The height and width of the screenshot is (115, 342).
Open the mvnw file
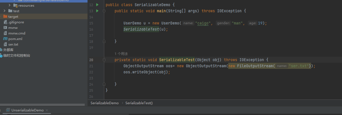(x=13, y=28)
